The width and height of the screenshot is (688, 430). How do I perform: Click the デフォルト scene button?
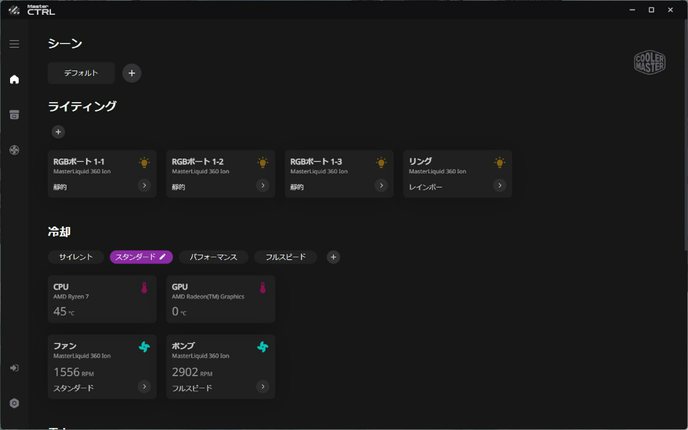tap(81, 73)
